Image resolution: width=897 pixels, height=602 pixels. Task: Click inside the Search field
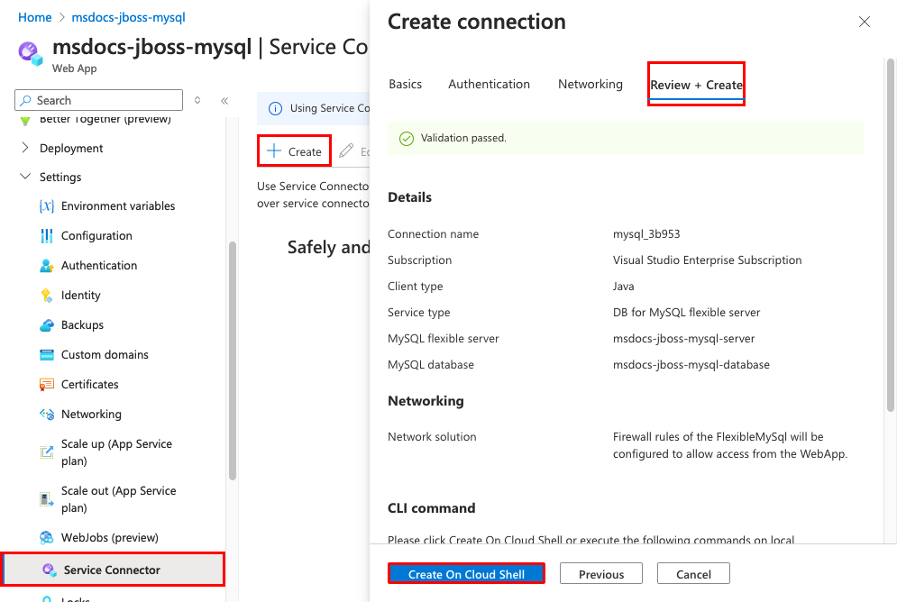click(x=99, y=100)
